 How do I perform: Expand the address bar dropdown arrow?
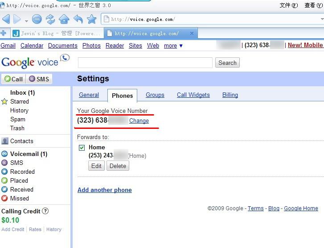322,19
